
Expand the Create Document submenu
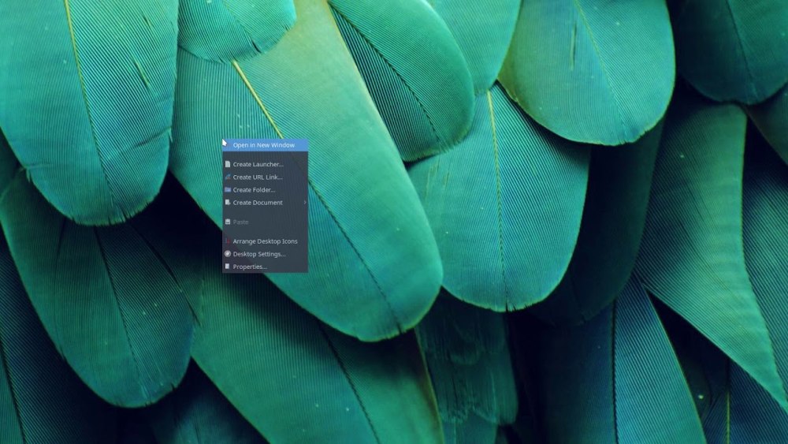(265, 203)
